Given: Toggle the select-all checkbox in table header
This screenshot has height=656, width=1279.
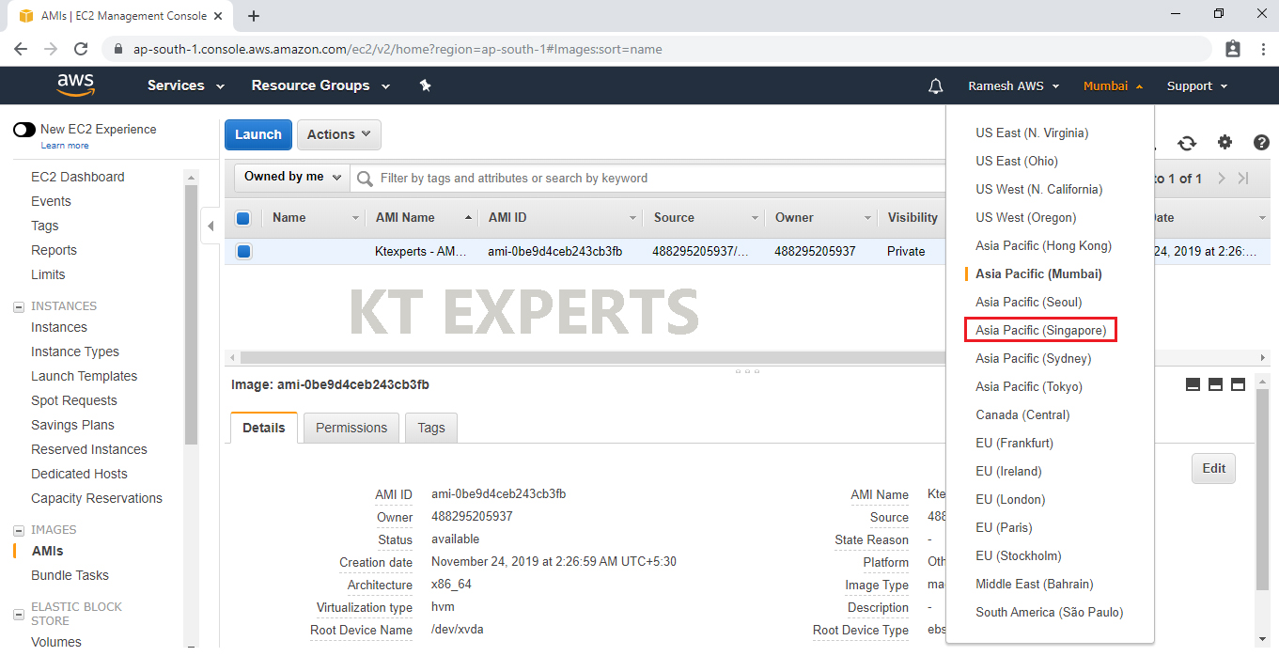Looking at the screenshot, I should click(243, 218).
